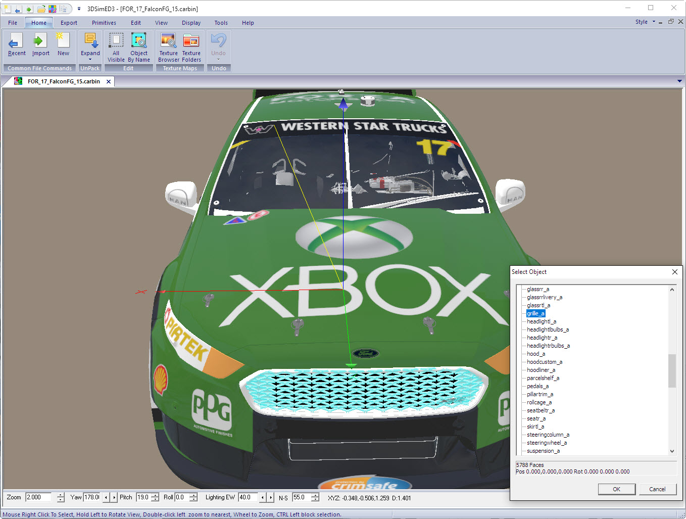Screen dimensions: 686x519
Task: Click Lighting EW decrease left arrow
Action: (x=263, y=497)
